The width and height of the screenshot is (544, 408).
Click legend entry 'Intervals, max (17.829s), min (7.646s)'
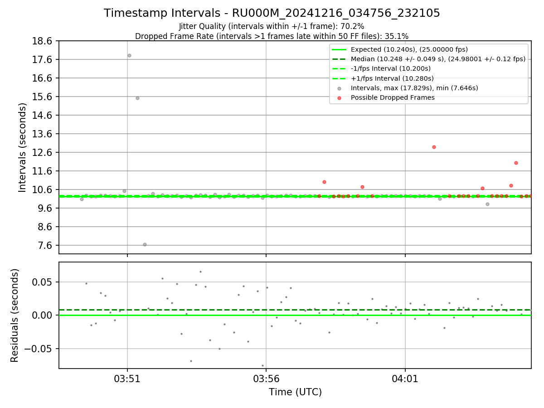coord(414,88)
